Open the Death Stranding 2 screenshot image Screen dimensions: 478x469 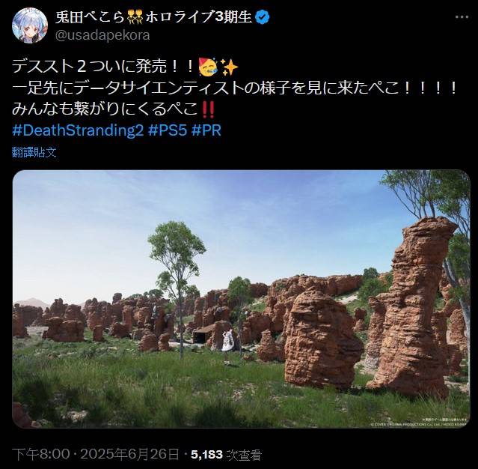point(241,299)
